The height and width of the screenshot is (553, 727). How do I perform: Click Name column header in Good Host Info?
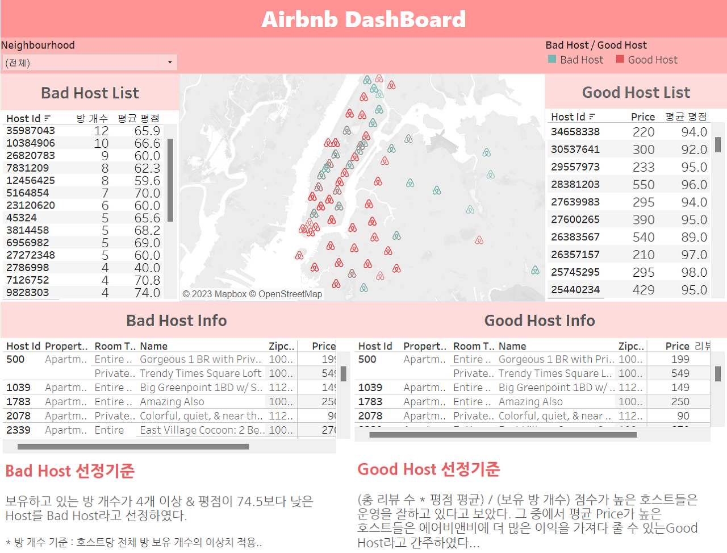coord(512,346)
